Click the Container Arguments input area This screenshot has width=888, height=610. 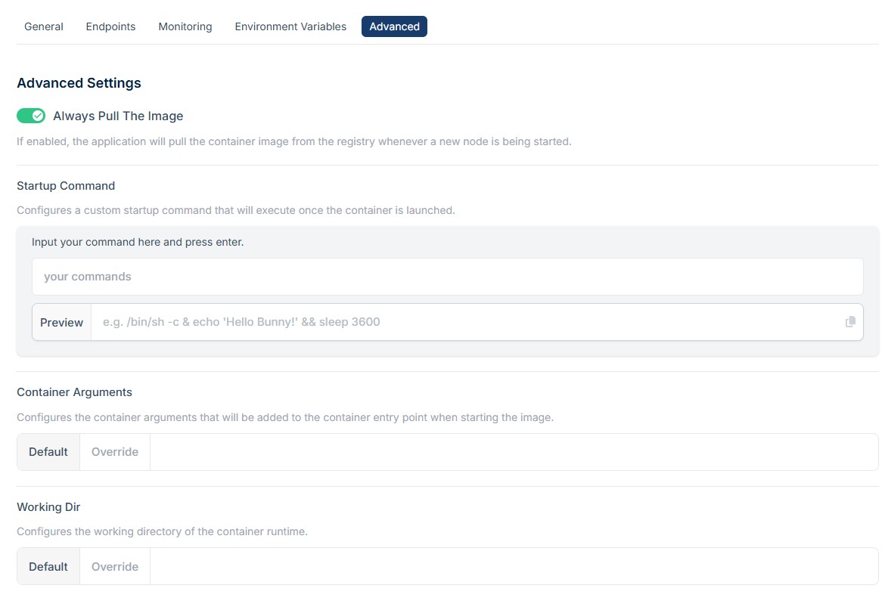click(x=514, y=452)
